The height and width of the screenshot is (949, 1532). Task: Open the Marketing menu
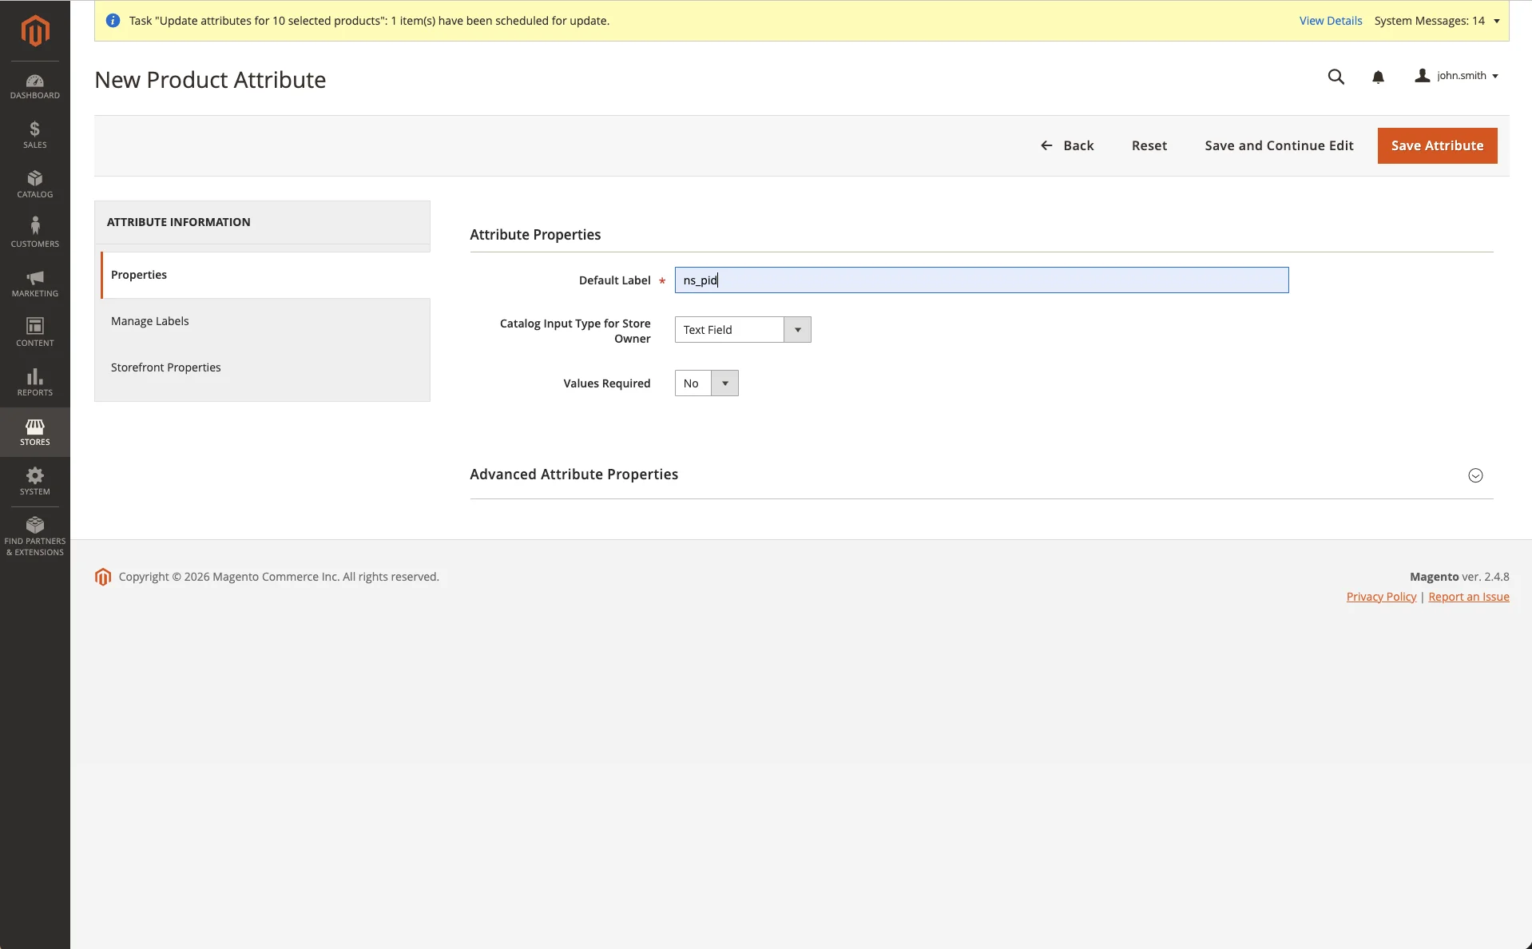tap(35, 284)
